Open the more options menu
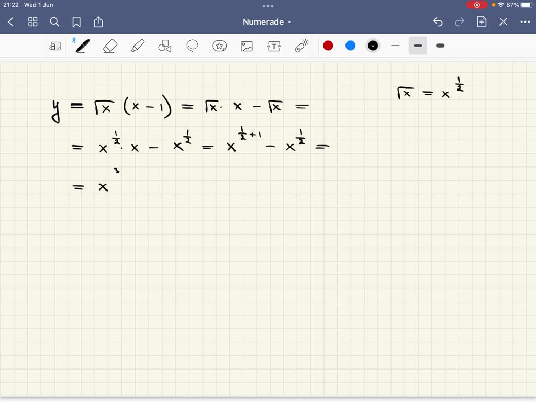This screenshot has height=402, width=536. 526,21
